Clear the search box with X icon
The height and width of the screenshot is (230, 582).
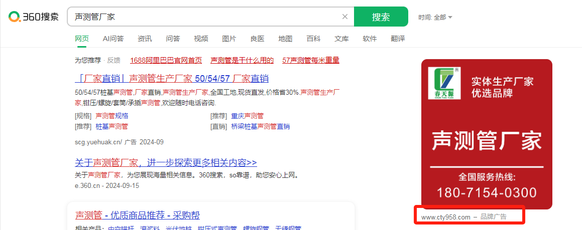pos(344,17)
